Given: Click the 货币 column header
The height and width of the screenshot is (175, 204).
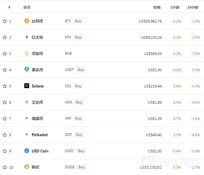Looking at the screenshot, I should pyautogui.click(x=27, y=8).
